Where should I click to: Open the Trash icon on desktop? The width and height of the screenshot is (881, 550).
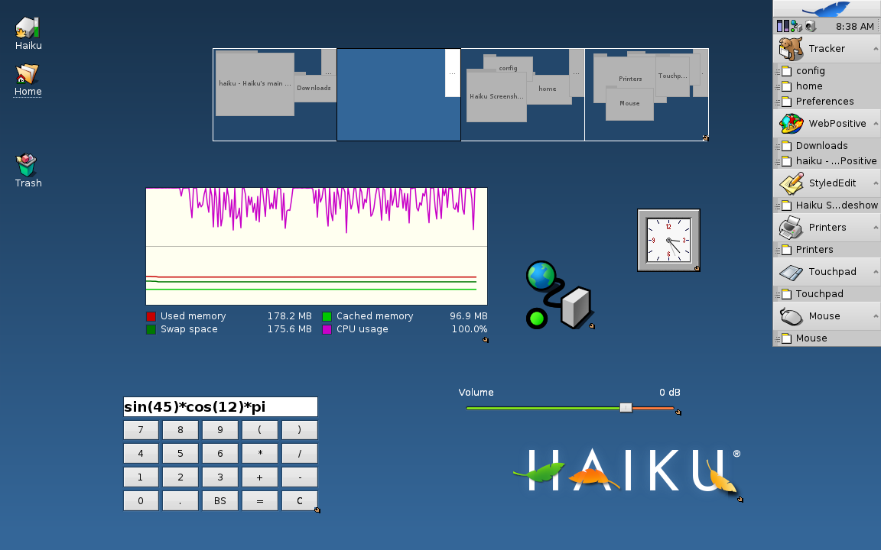coord(28,165)
